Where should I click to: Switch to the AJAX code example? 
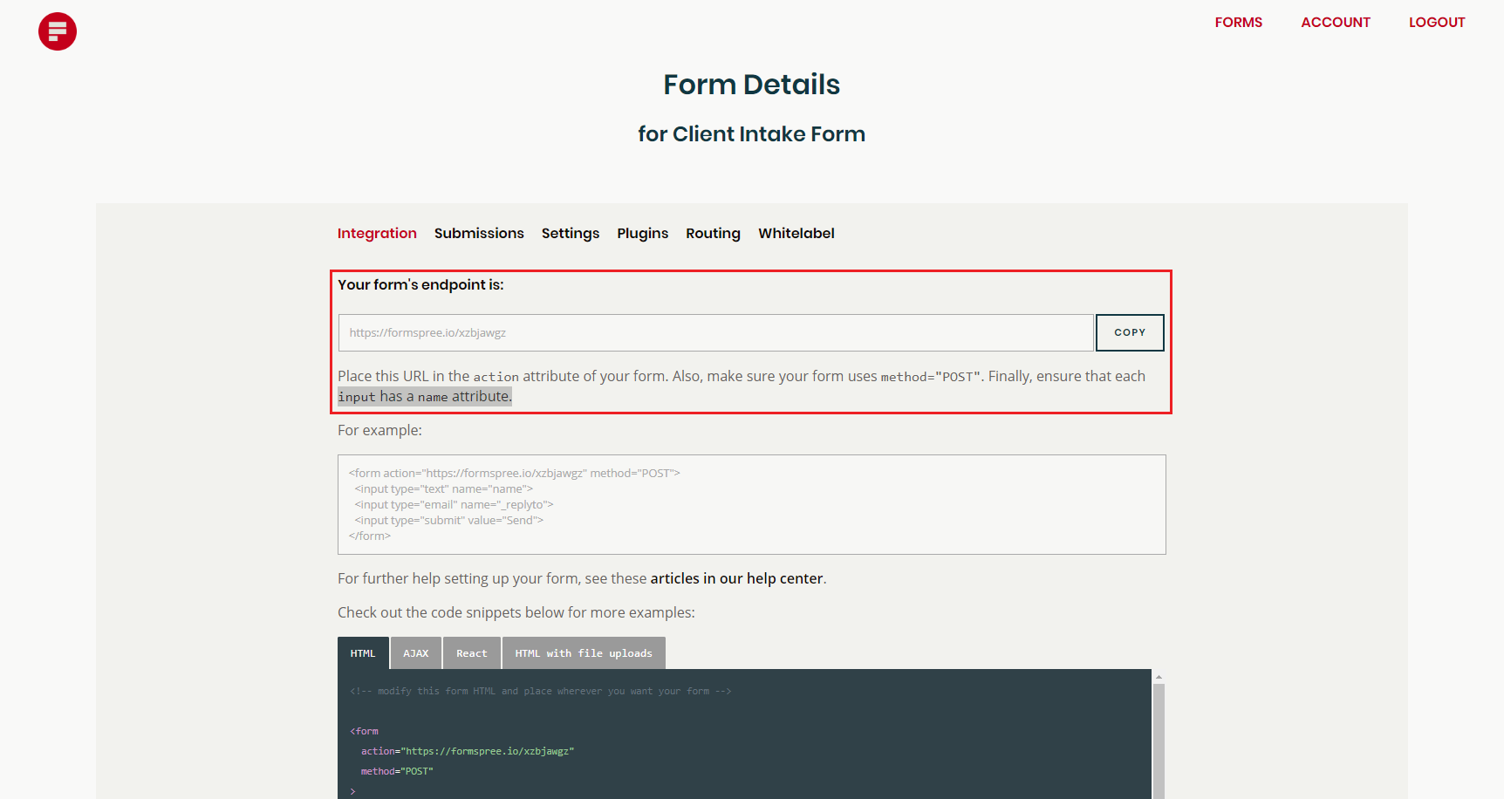(x=416, y=652)
